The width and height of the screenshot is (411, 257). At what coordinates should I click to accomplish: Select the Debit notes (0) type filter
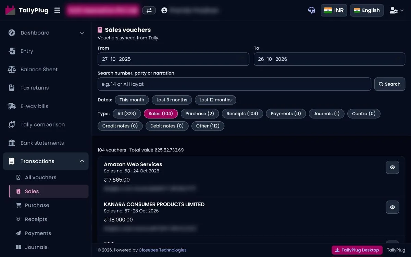tap(167, 126)
